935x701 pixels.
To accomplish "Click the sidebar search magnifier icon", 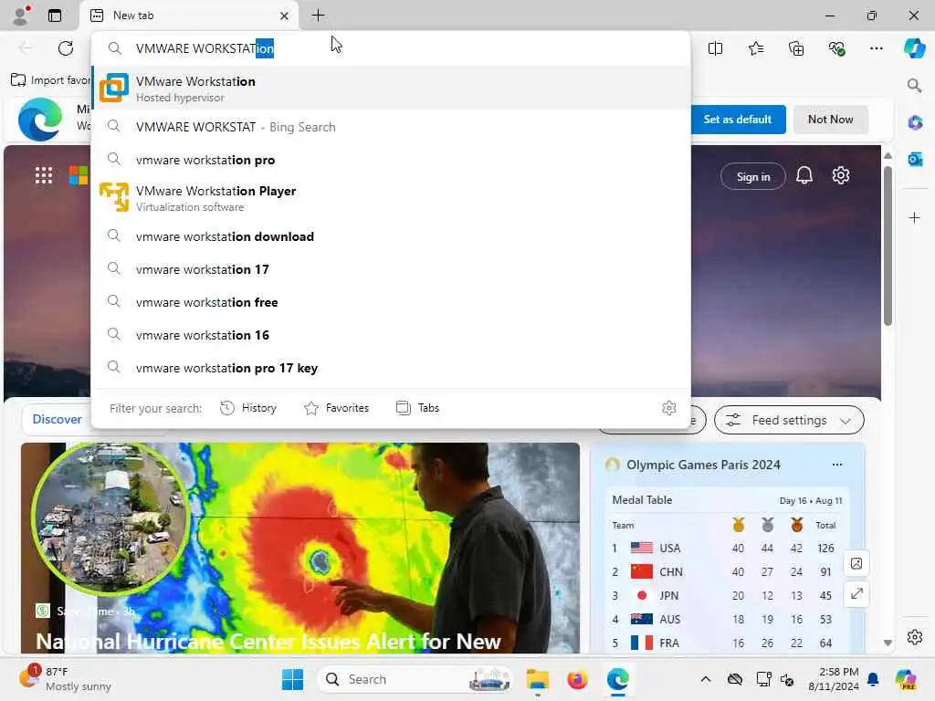I will click(x=914, y=86).
